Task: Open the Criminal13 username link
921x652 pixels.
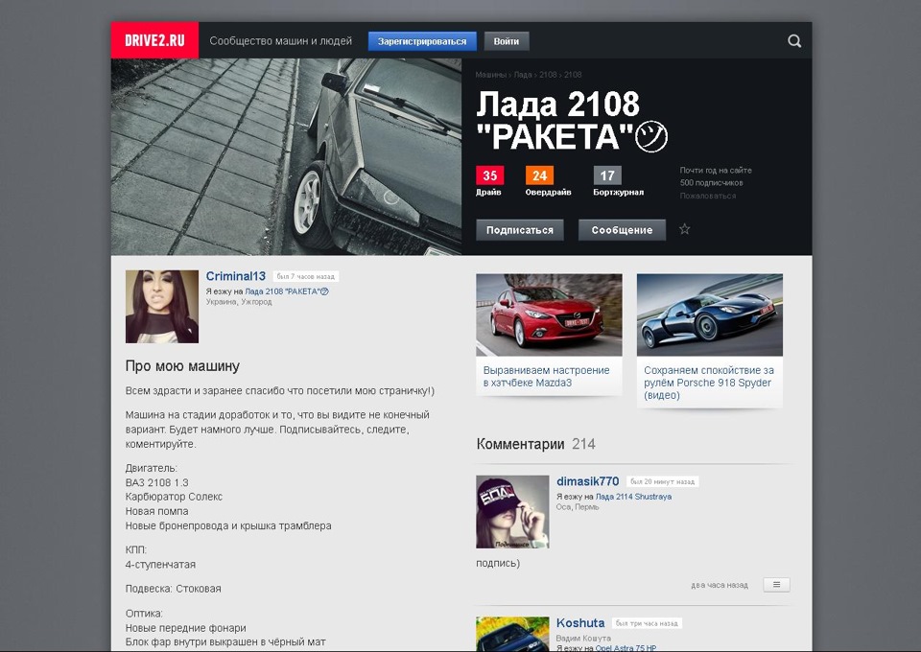Action: tap(236, 276)
